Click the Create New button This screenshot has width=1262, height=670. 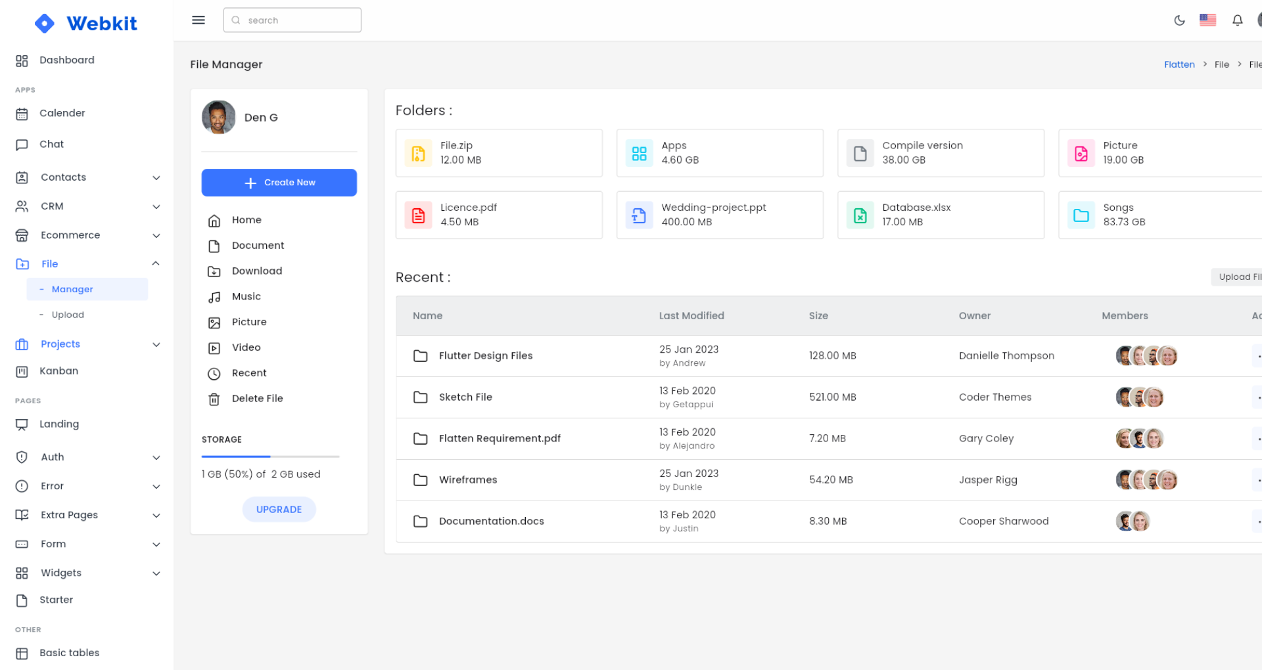(x=279, y=183)
